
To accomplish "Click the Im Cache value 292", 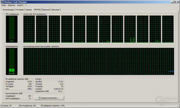I will (x=30, y=84).
